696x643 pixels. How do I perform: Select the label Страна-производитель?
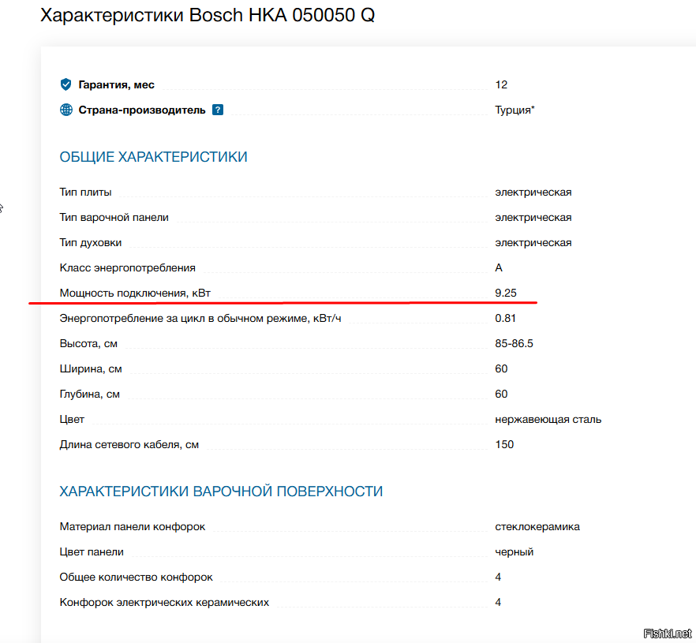point(142,110)
